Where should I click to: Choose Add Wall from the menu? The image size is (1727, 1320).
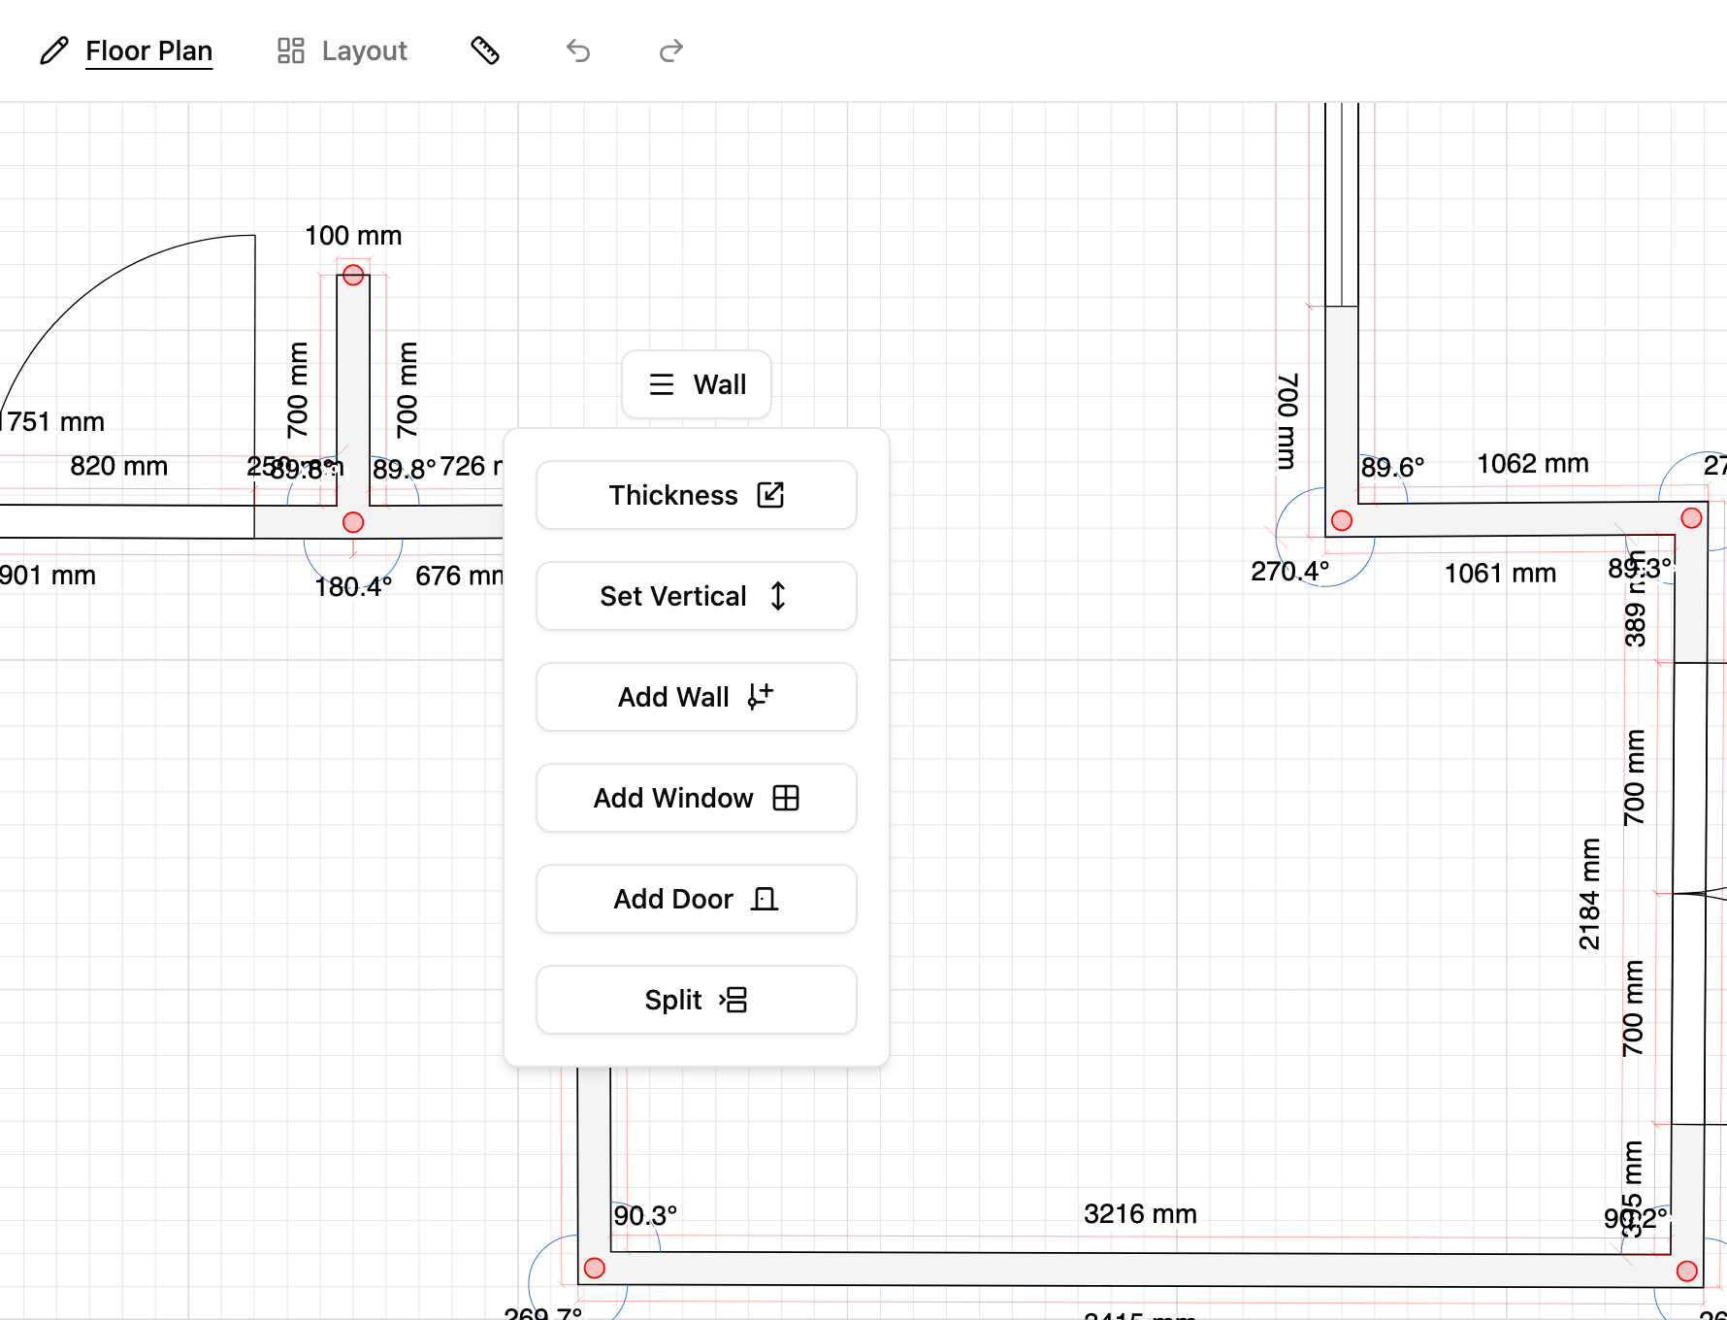tap(697, 697)
